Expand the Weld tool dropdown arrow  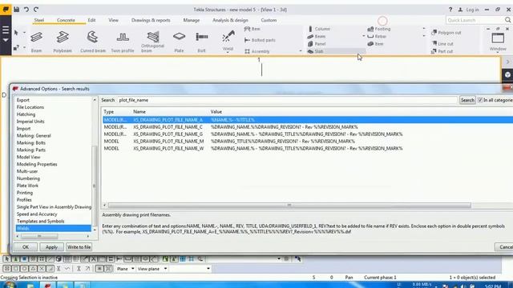point(228,52)
